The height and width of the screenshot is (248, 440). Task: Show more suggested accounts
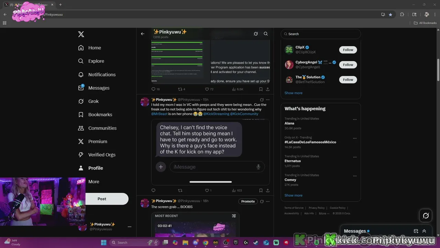[x=293, y=93]
